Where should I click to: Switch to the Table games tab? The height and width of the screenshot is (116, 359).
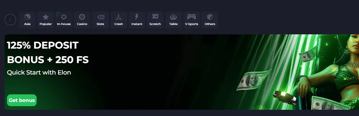pyautogui.click(x=173, y=20)
